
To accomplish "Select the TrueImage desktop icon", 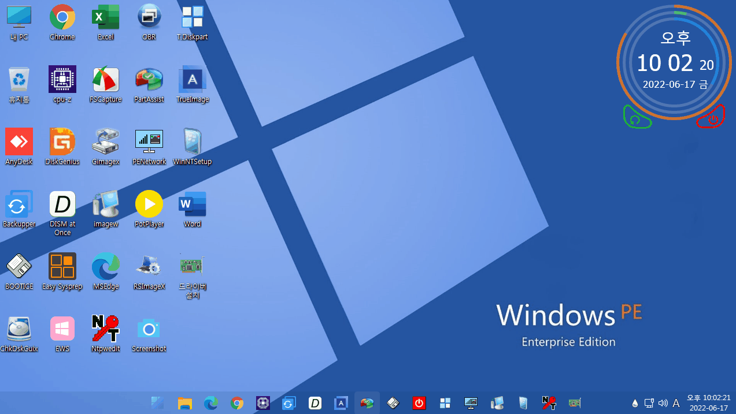I will click(x=193, y=84).
